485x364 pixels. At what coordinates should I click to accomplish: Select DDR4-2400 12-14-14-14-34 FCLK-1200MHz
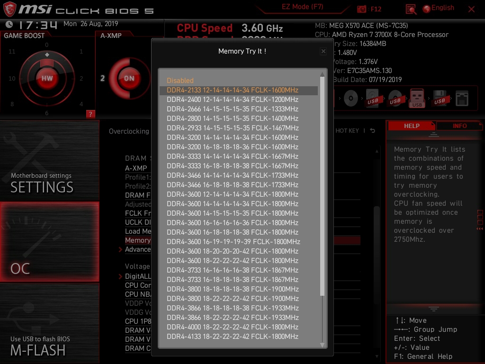point(239,100)
